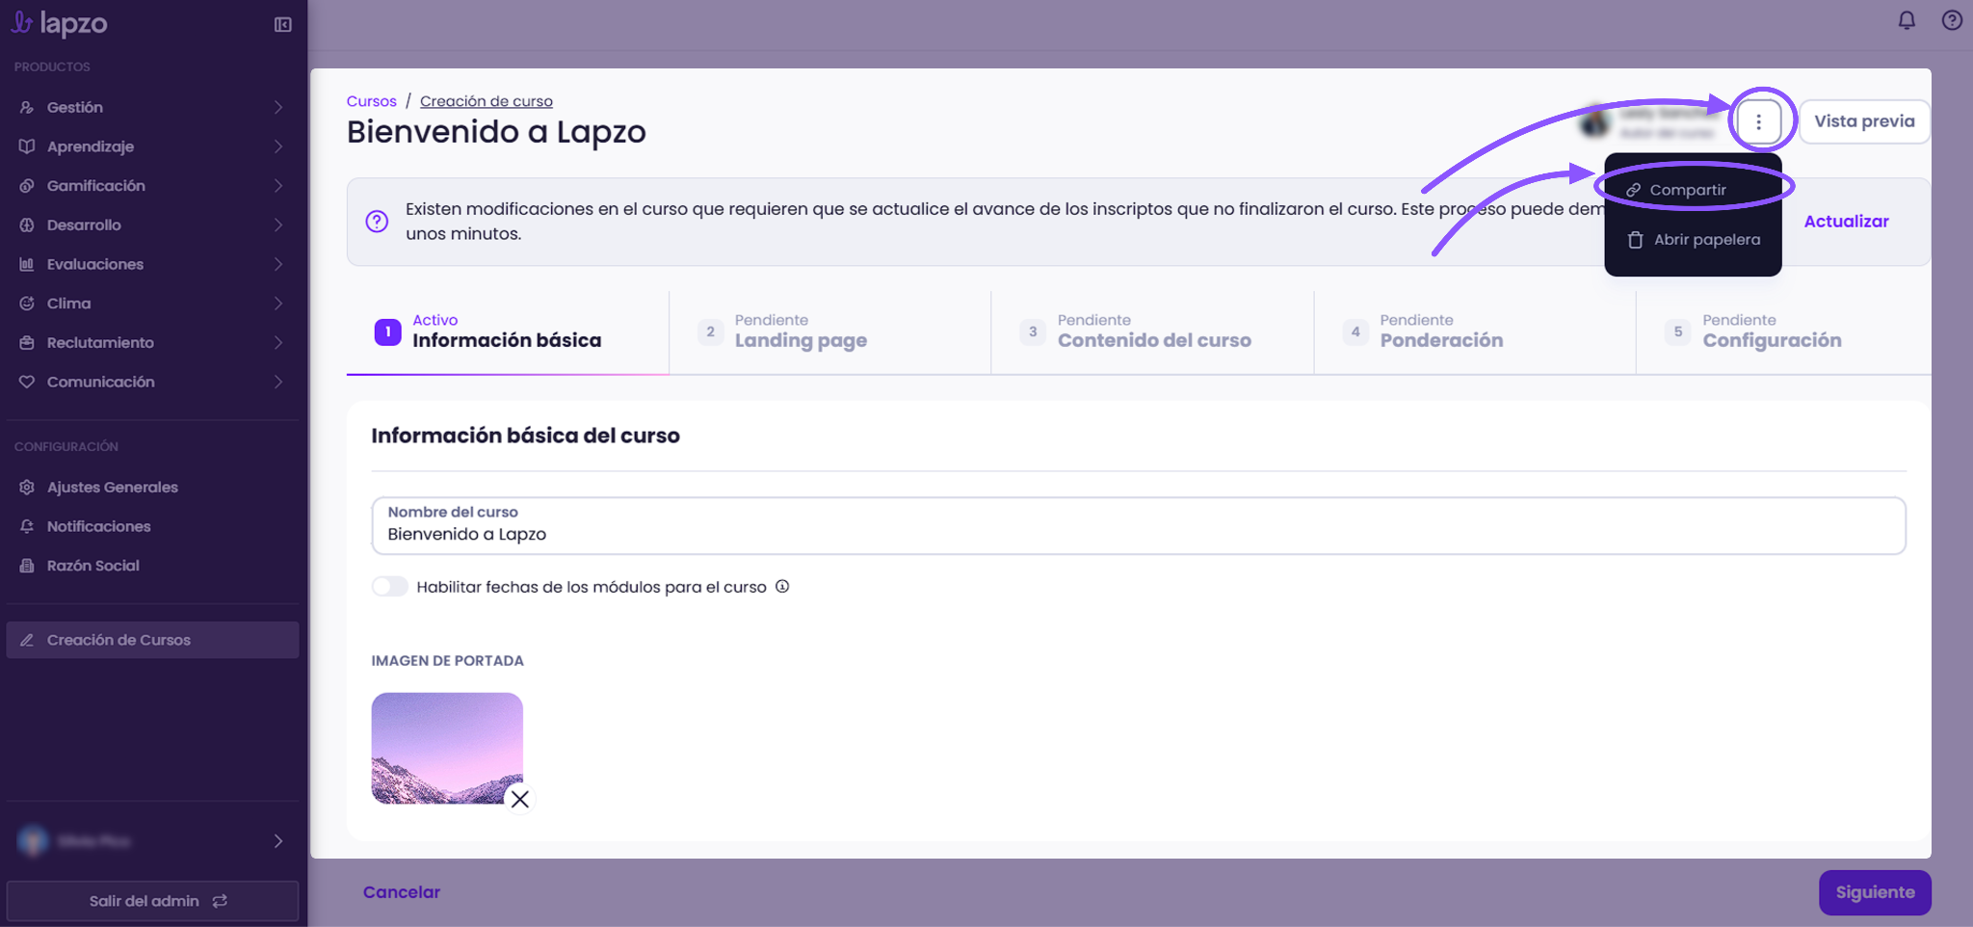Expand the Evaluaciones menu chevron
The width and height of the screenshot is (1973, 927).
278,264
